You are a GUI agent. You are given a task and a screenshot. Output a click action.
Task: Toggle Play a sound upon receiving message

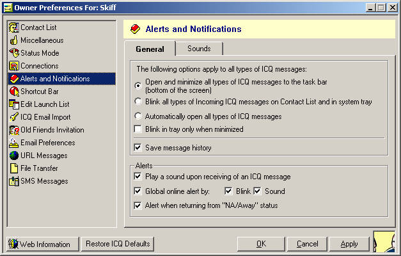(138, 176)
